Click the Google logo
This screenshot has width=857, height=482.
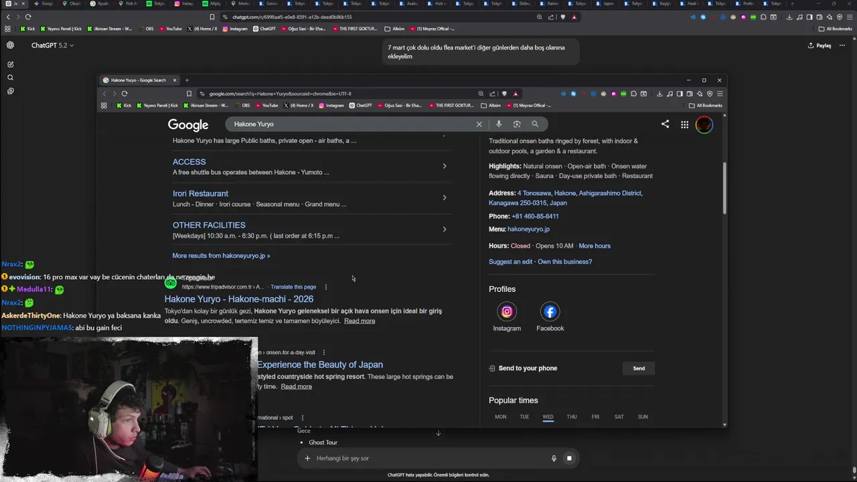coord(188,125)
